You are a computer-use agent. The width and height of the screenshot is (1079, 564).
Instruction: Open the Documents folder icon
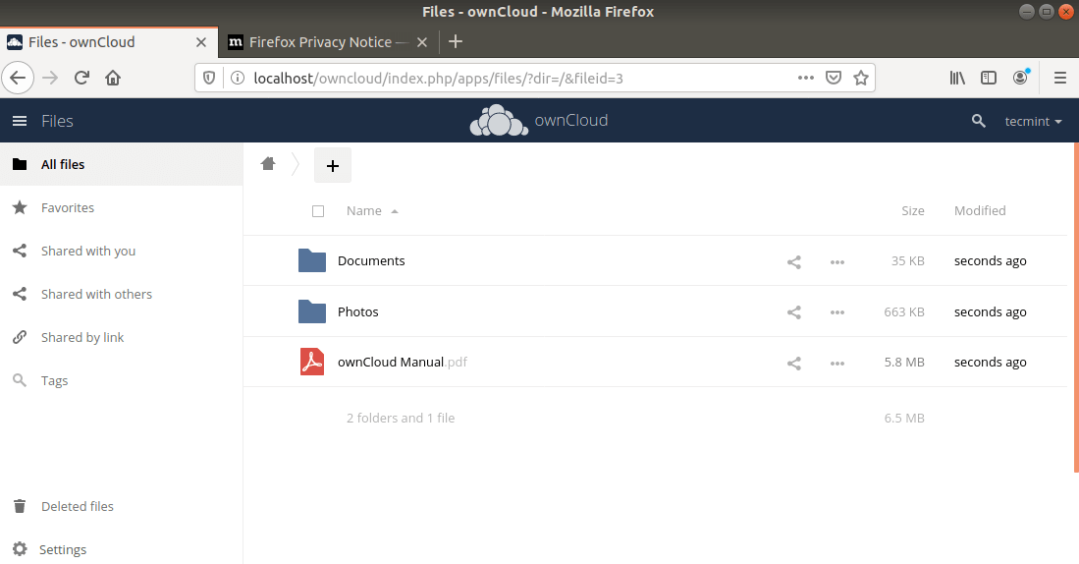312,261
